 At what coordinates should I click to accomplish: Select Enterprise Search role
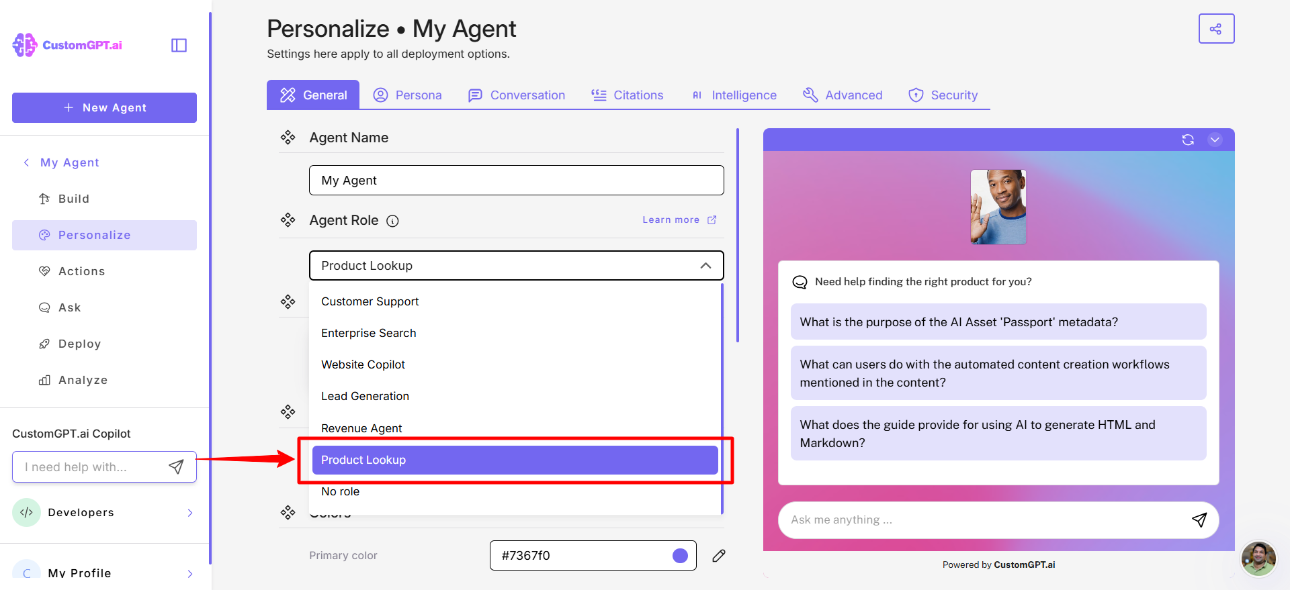point(515,333)
